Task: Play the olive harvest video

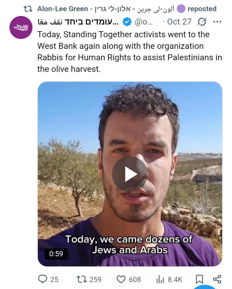Action: (130, 174)
